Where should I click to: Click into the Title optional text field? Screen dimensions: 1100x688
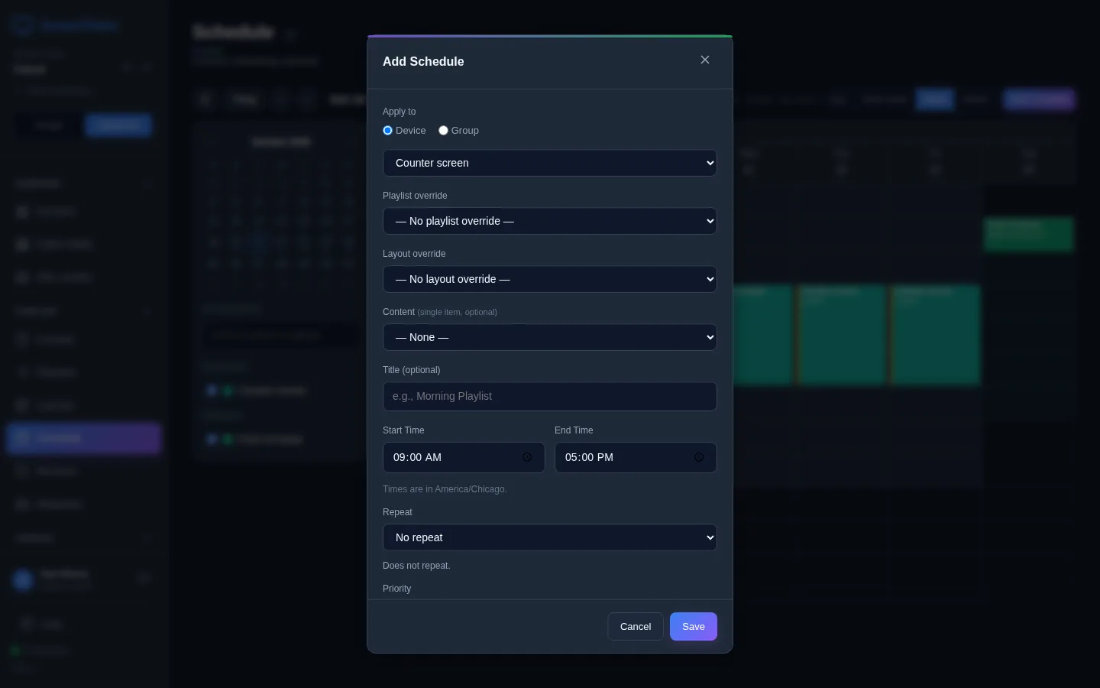click(x=550, y=396)
